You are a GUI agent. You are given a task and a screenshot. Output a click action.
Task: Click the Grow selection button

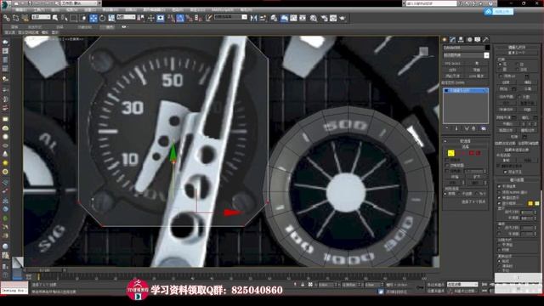[477, 177]
